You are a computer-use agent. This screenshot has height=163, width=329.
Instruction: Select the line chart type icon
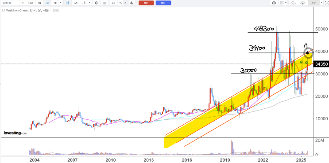(75, 3)
